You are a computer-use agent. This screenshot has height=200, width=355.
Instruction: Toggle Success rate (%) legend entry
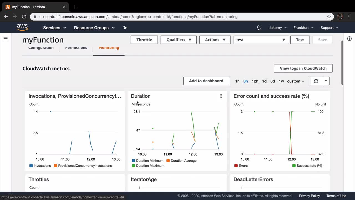(x=307, y=166)
